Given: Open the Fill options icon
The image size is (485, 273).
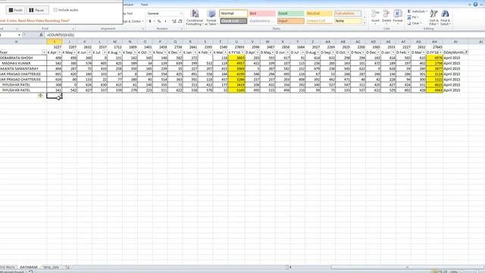Looking at the screenshot, I should click(x=409, y=17).
